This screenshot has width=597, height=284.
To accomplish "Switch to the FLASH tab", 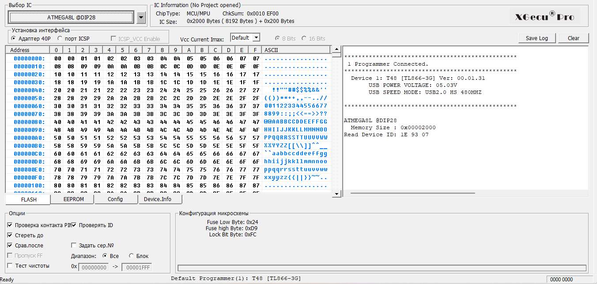I will click(x=29, y=199).
